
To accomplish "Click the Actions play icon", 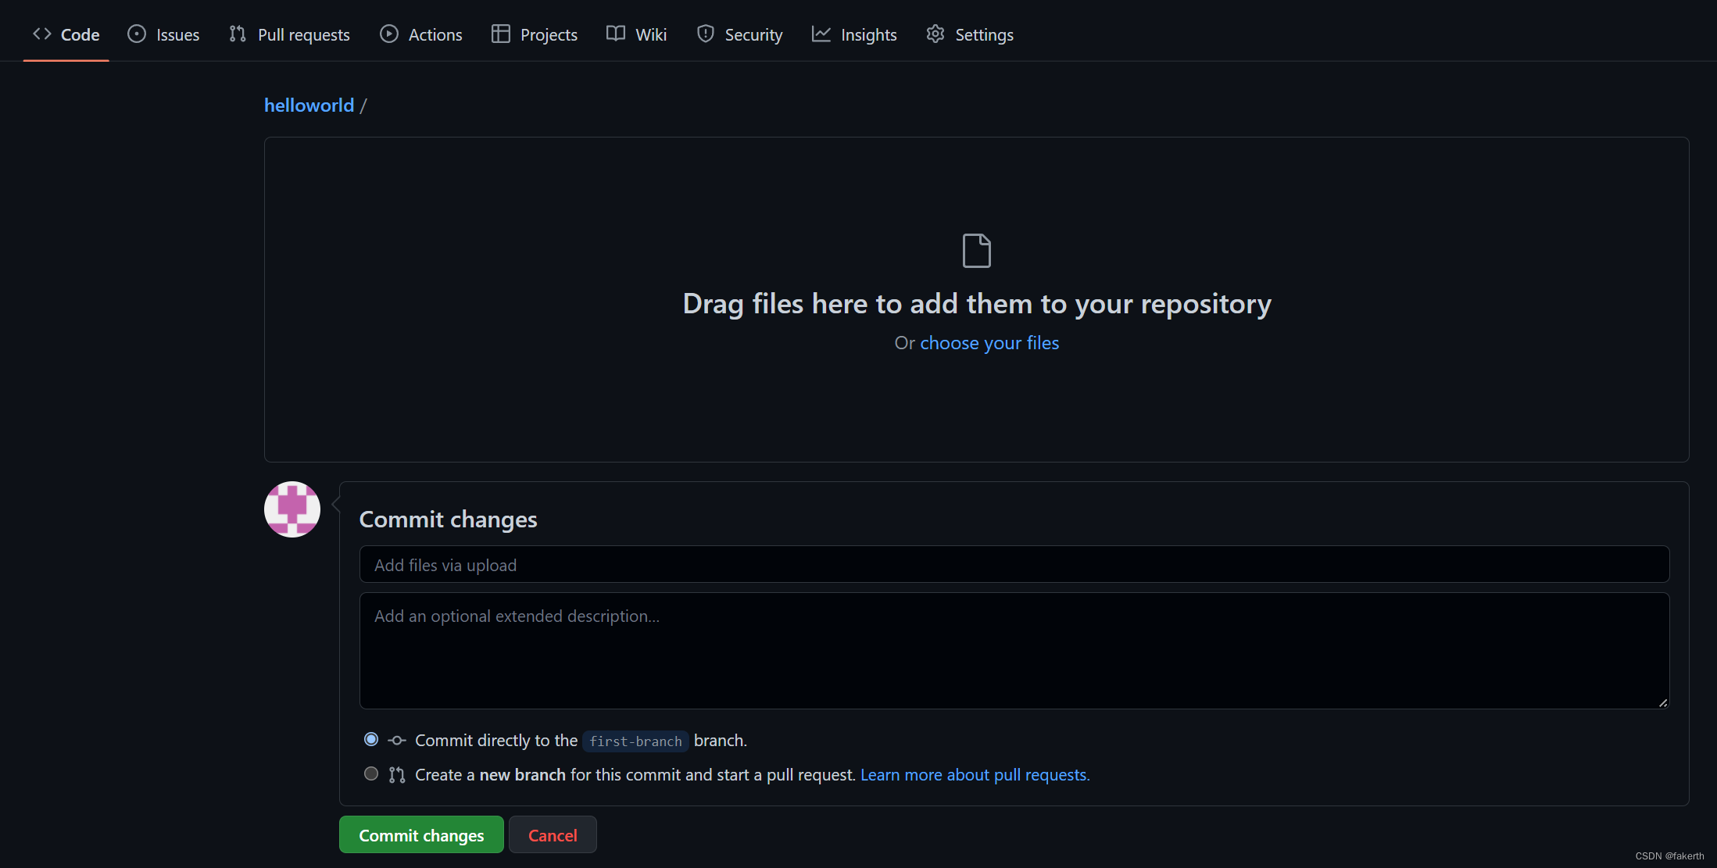I will tap(388, 34).
